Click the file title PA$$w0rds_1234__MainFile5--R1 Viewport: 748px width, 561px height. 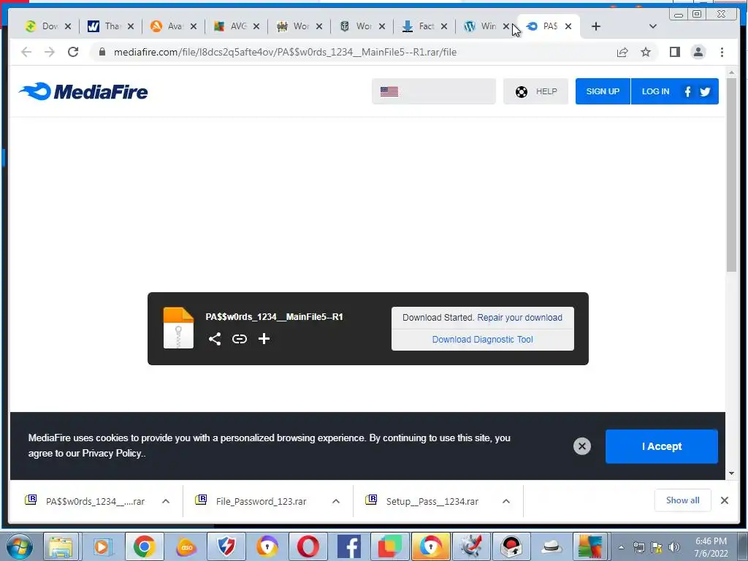tap(275, 317)
